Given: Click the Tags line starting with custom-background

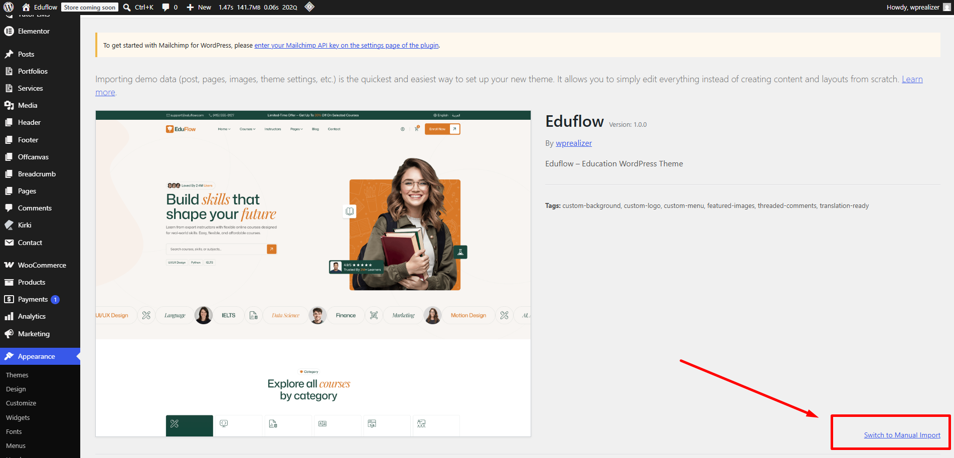Looking at the screenshot, I should (707, 205).
